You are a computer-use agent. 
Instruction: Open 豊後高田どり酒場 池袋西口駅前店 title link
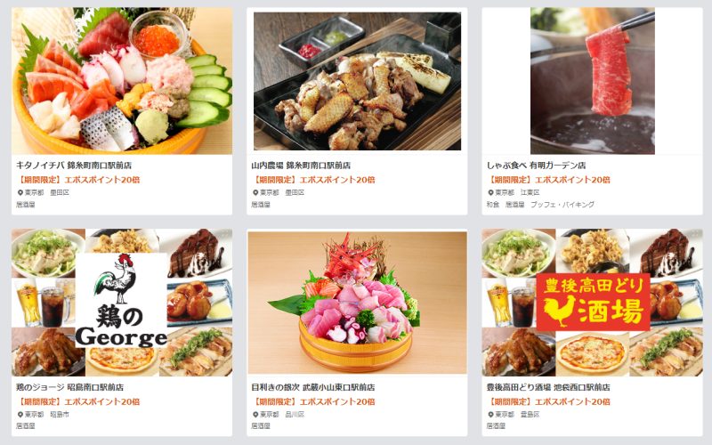(548, 387)
